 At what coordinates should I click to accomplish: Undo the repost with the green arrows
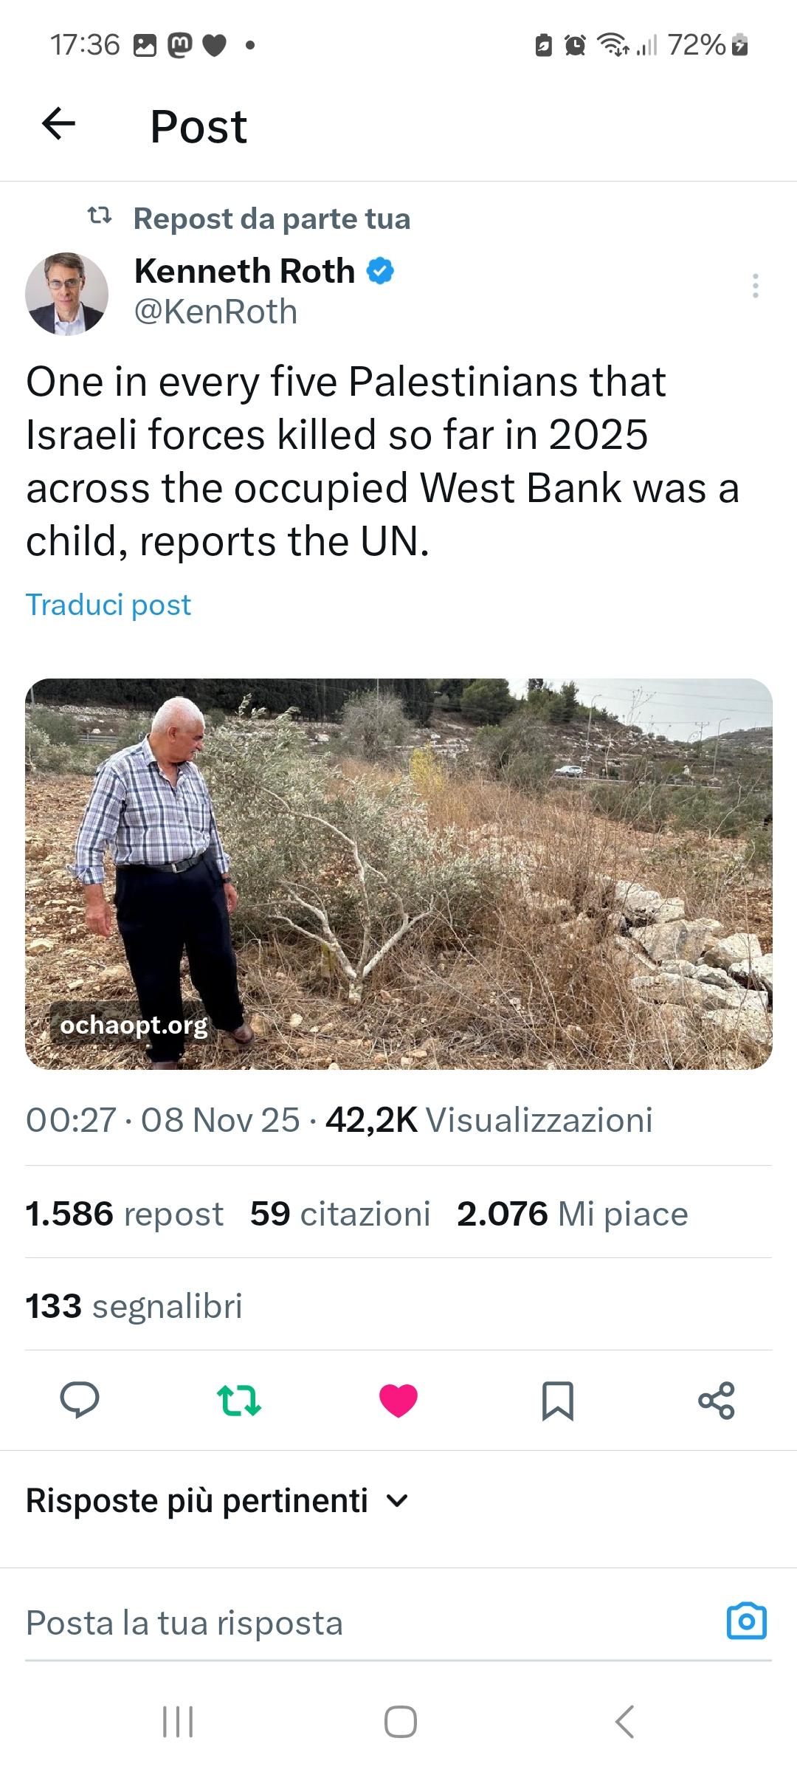coord(238,1400)
